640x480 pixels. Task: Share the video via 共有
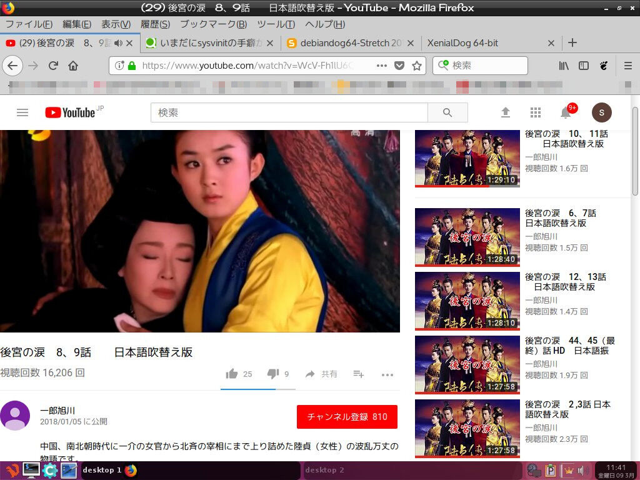click(321, 374)
